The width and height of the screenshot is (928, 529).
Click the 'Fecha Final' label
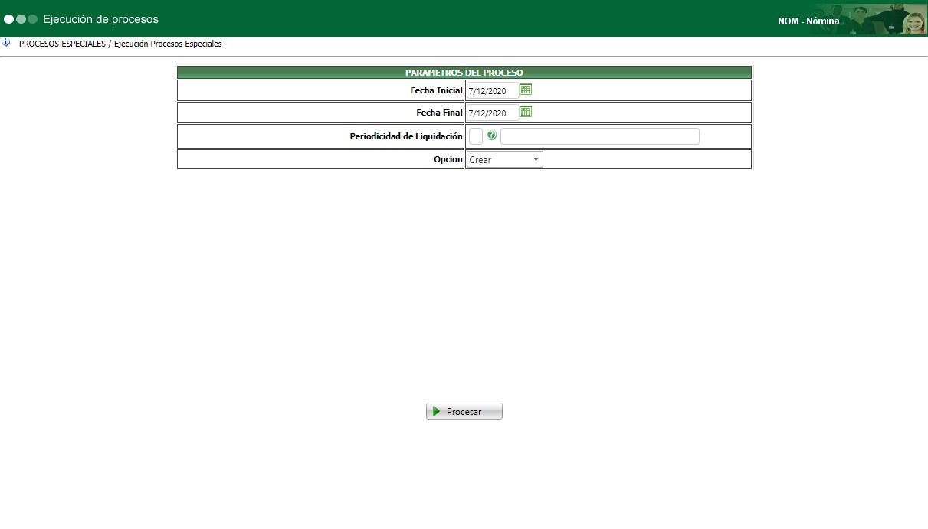[439, 113]
